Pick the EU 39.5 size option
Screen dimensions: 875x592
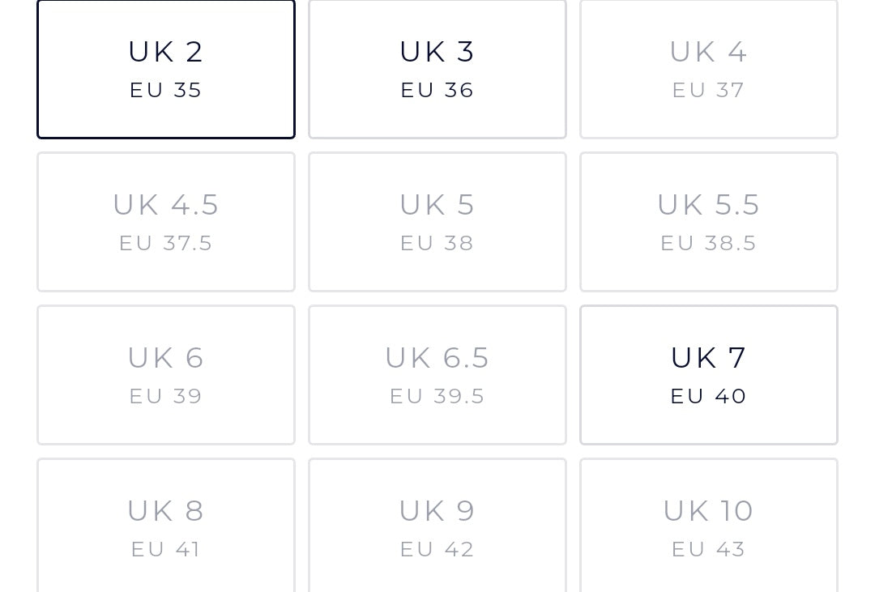tap(437, 376)
